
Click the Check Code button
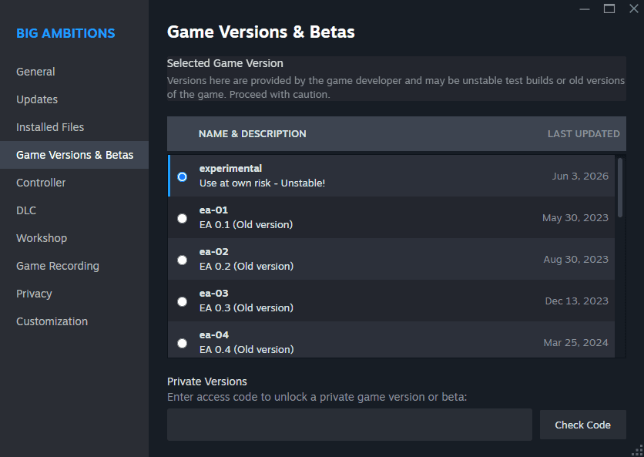coord(583,425)
